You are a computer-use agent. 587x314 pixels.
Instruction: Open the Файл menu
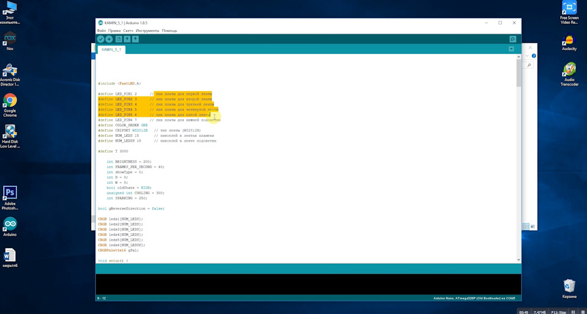pos(101,31)
